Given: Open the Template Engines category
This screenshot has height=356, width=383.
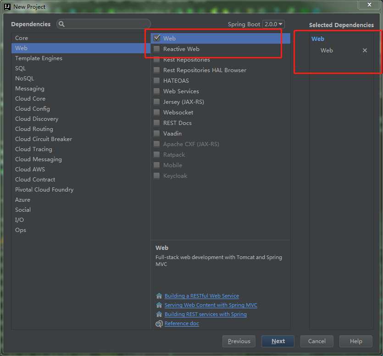Looking at the screenshot, I should pyautogui.click(x=81, y=58).
